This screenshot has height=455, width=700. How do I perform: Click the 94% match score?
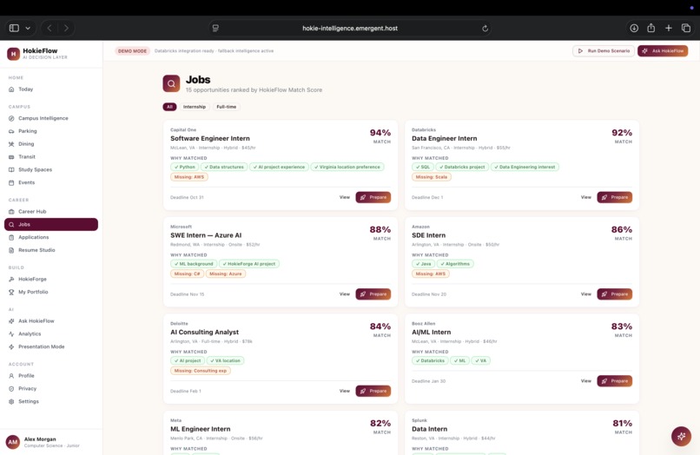[x=380, y=133]
